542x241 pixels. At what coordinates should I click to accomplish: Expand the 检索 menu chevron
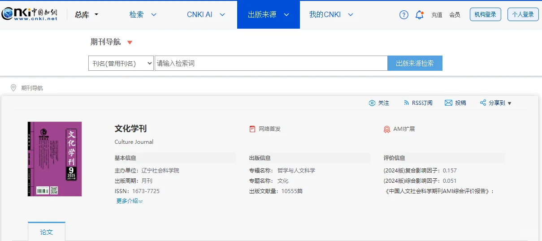coord(154,15)
